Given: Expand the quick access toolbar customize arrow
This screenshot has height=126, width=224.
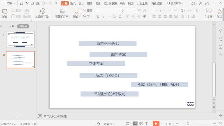Looking at the screenshot, I should point(56,3).
